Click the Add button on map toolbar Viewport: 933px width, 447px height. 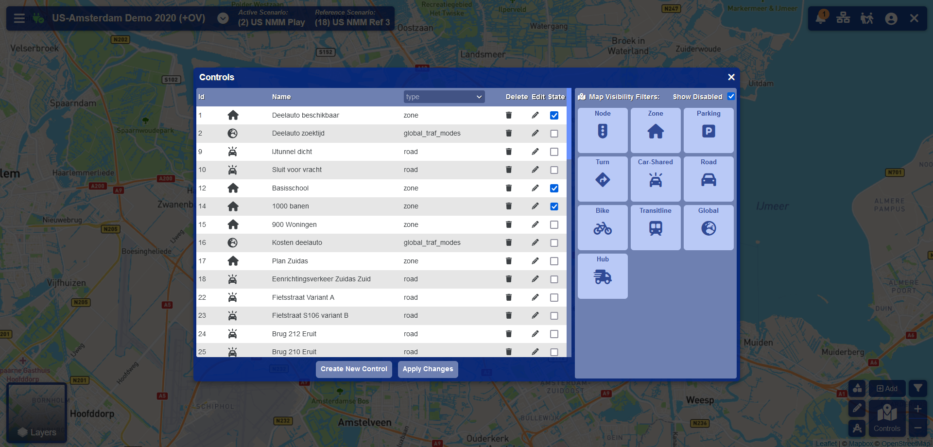click(x=887, y=389)
